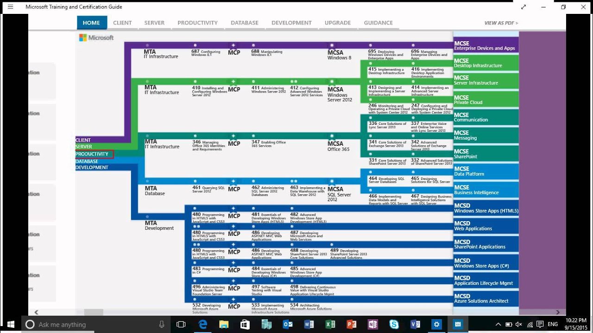Switch to the SERVER tab
The width and height of the screenshot is (593, 333).
pyautogui.click(x=154, y=23)
